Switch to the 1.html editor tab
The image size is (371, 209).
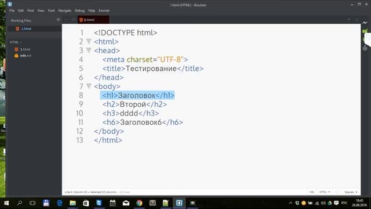click(93, 20)
